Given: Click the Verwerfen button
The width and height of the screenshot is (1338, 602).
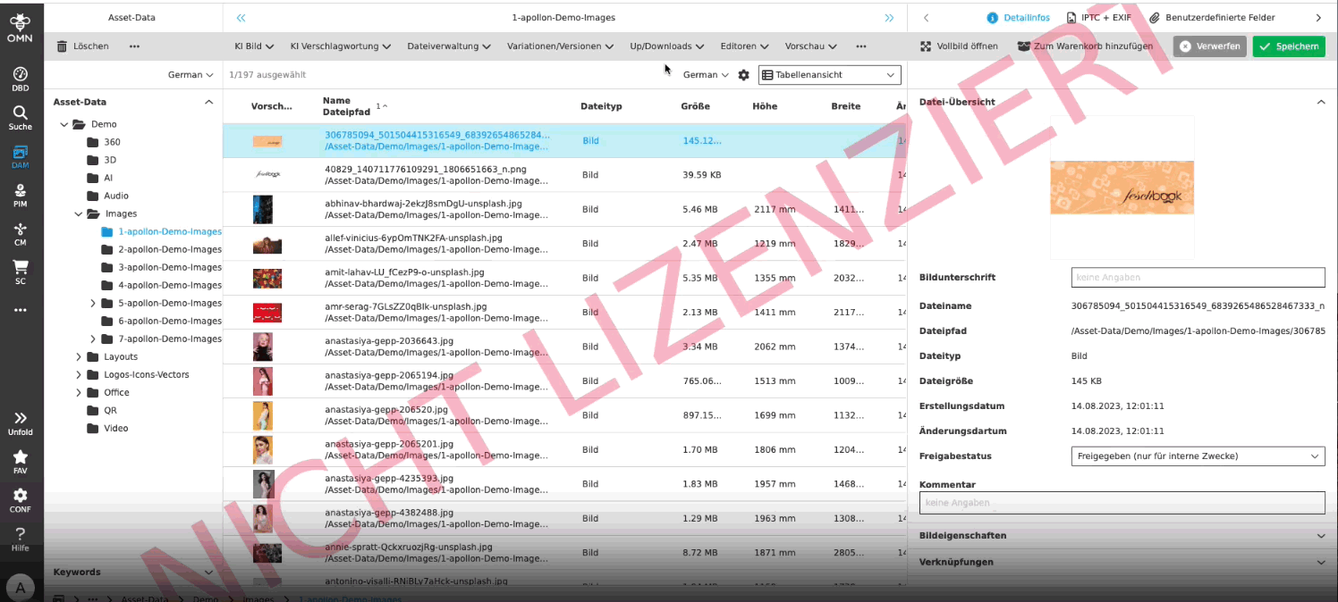Looking at the screenshot, I should (x=1210, y=46).
